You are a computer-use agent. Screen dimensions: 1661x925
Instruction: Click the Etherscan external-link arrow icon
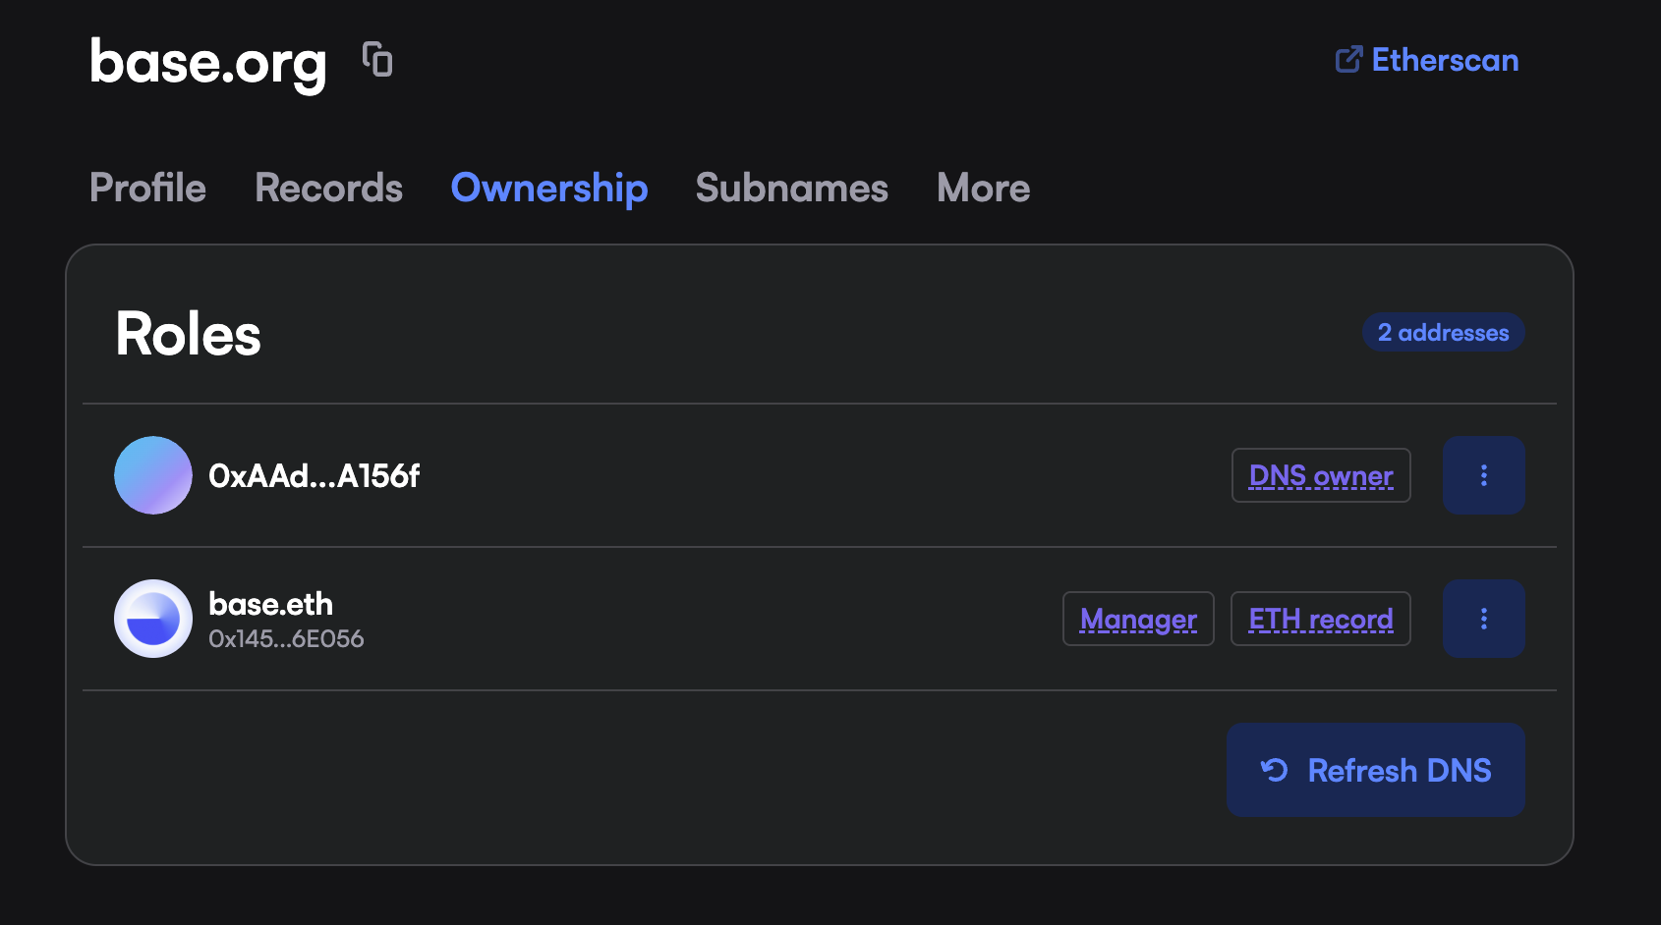[1348, 60]
